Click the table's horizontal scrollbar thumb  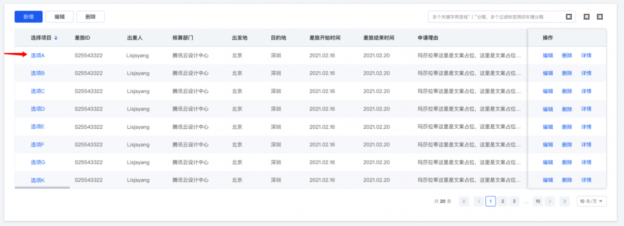[x=42, y=187]
